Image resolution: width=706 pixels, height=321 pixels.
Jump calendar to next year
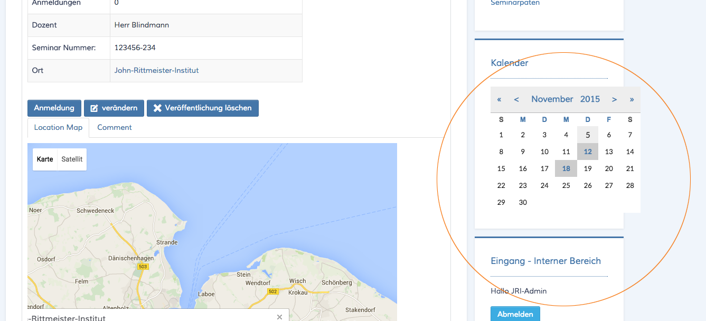(x=632, y=99)
